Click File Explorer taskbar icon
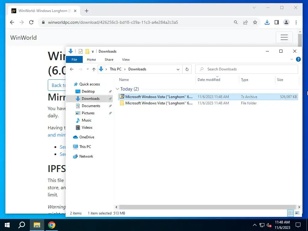Viewport: 308px width, 231px height. [37, 225]
